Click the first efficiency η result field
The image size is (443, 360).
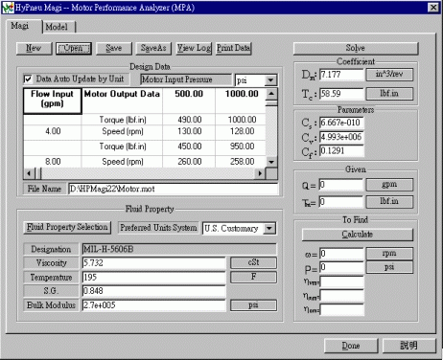[342, 282]
